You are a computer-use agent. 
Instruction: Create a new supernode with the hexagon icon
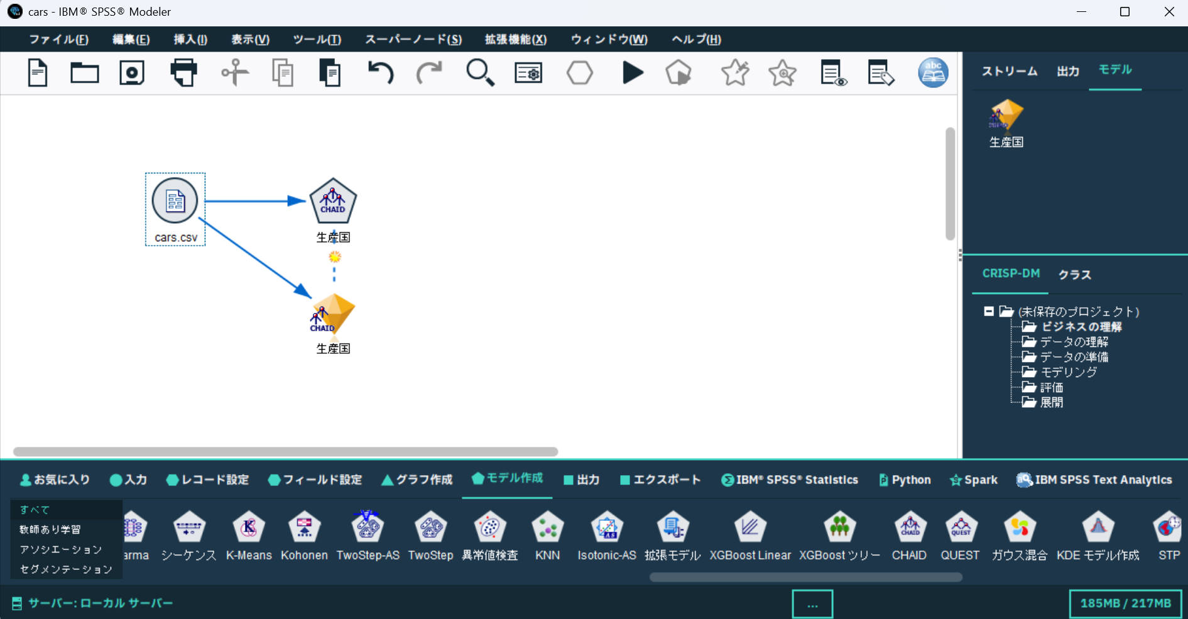(579, 72)
